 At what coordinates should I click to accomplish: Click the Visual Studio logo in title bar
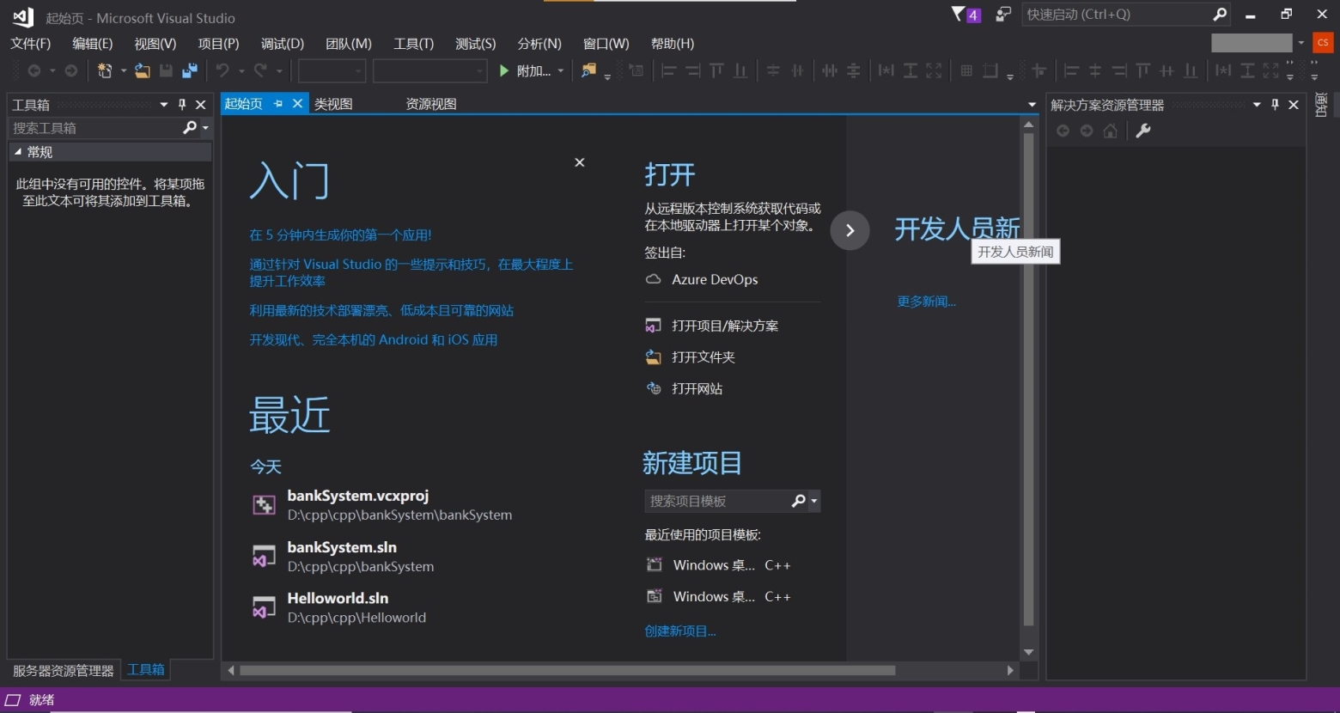pos(23,16)
